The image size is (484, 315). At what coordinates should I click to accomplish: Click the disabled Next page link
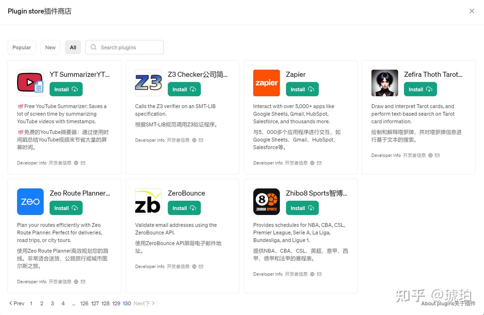pyautogui.click(x=144, y=303)
